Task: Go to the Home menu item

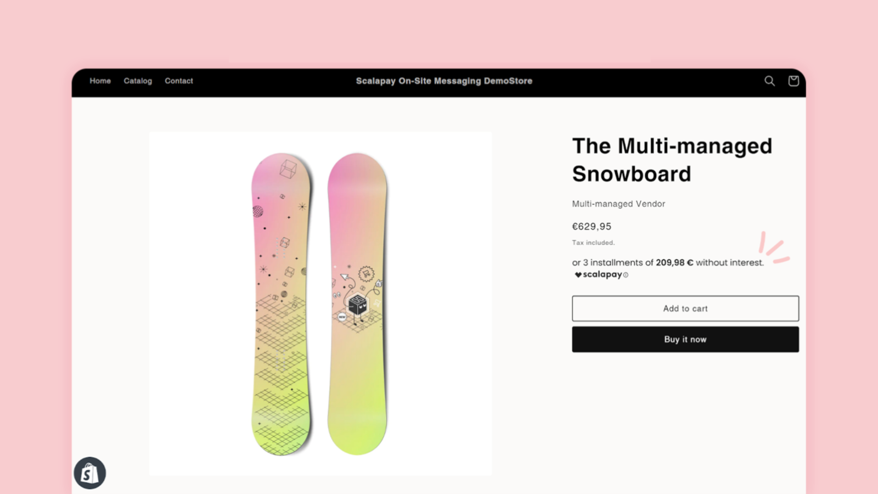Action: (x=100, y=81)
